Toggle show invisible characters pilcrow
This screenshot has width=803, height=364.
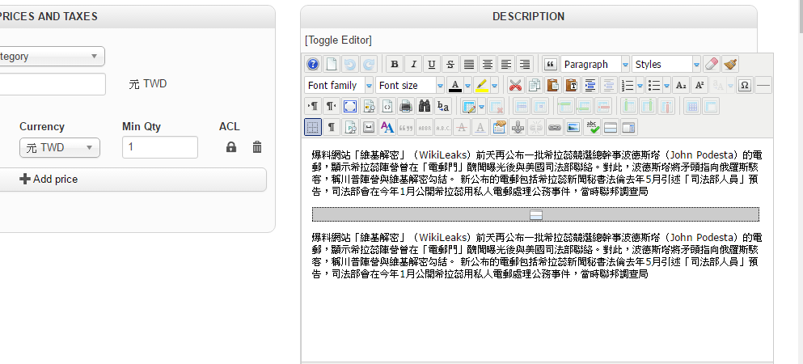[332, 127]
